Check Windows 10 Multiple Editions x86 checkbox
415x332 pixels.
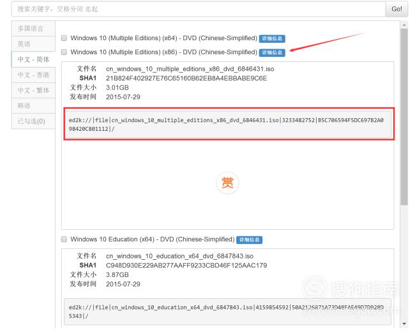click(64, 52)
